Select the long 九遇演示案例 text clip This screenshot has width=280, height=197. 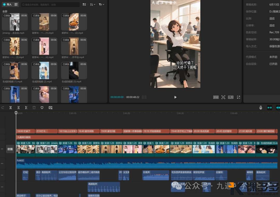[x=147, y=137]
